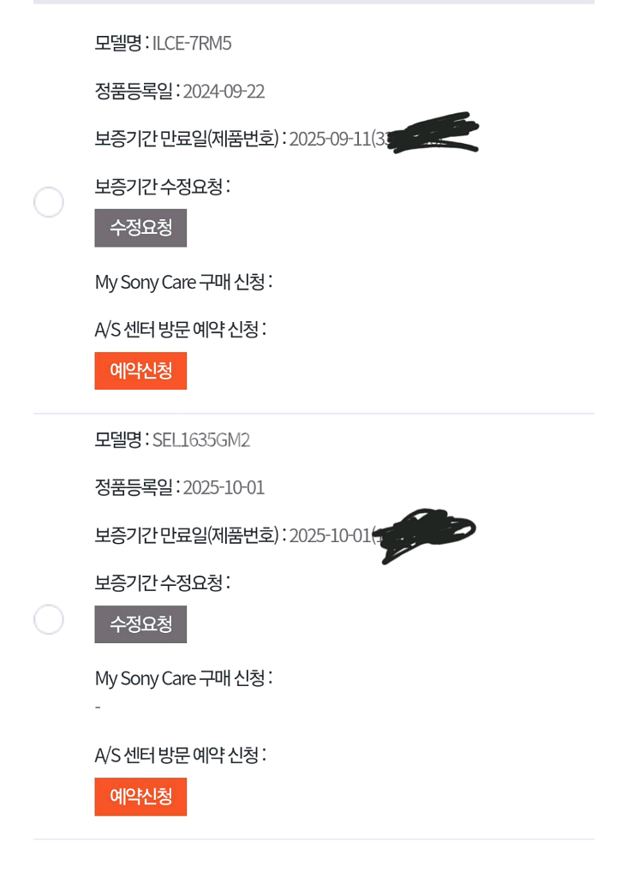Click scribbled-out serial number of SEL1635GM2

426,534
